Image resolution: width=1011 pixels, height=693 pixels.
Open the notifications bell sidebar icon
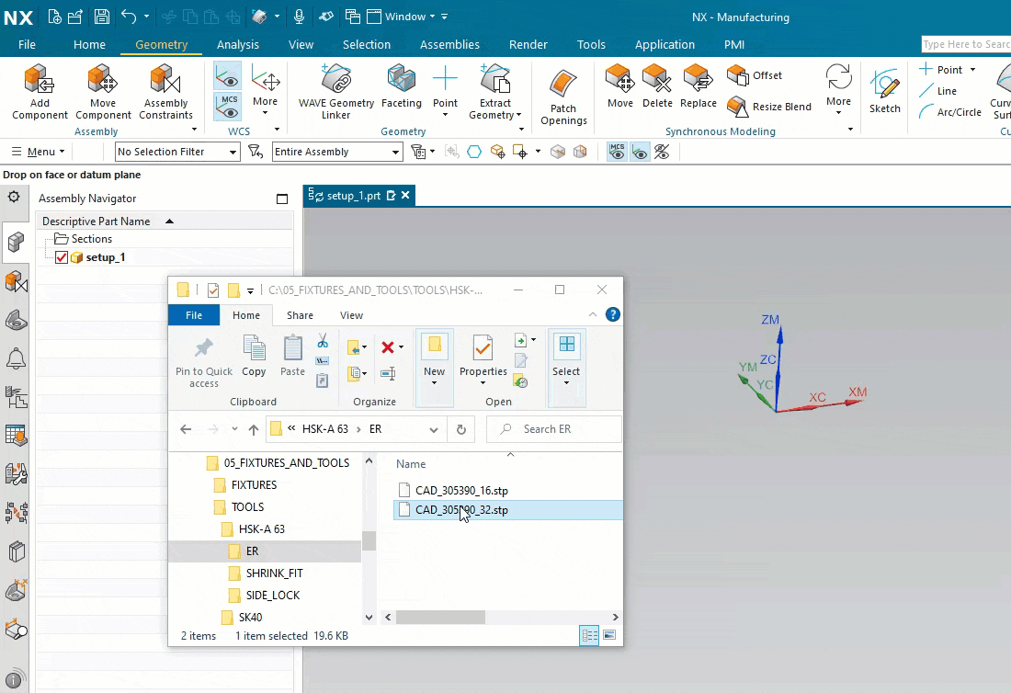[x=16, y=358]
